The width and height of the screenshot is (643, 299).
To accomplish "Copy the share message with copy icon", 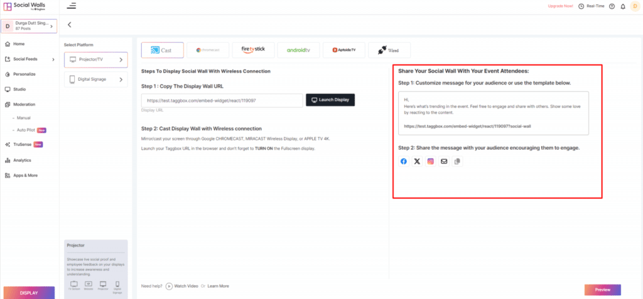I will click(457, 162).
